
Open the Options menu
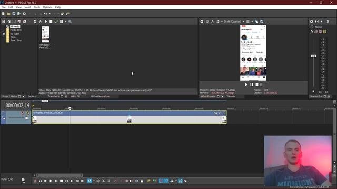[47, 7]
